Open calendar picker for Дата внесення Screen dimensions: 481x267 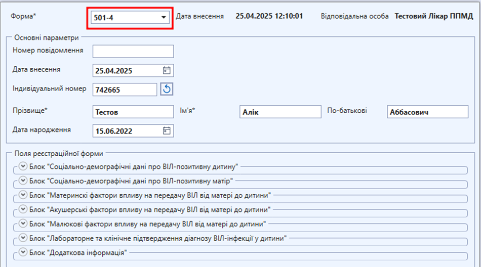point(167,70)
